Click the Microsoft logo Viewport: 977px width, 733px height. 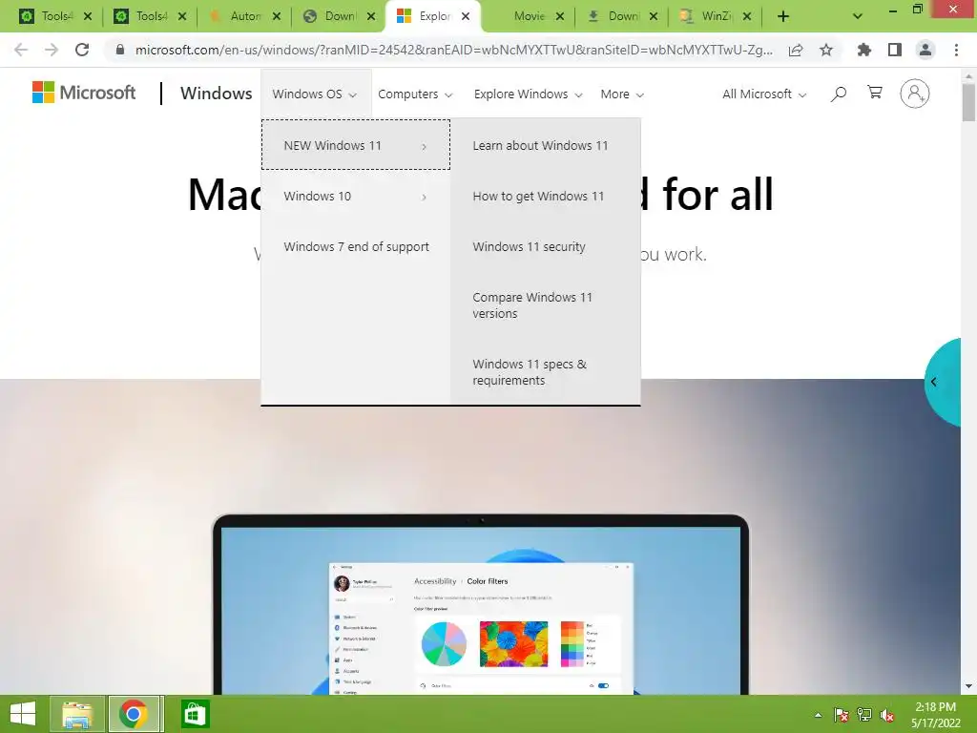(x=84, y=93)
